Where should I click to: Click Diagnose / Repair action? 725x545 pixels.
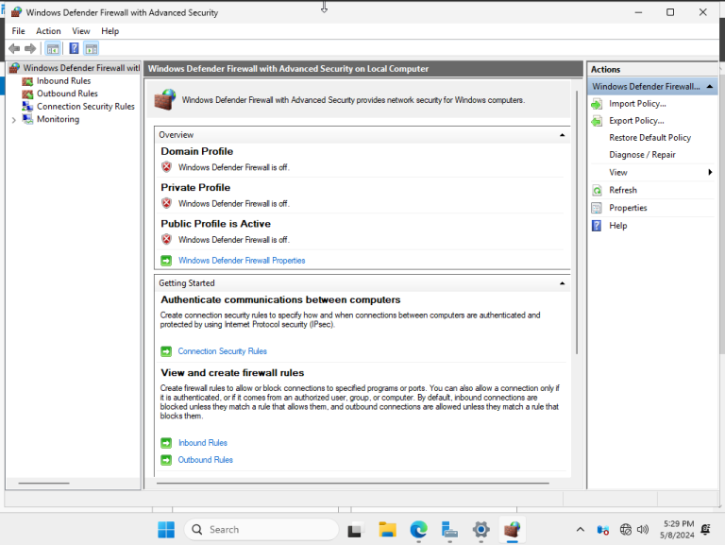(642, 155)
